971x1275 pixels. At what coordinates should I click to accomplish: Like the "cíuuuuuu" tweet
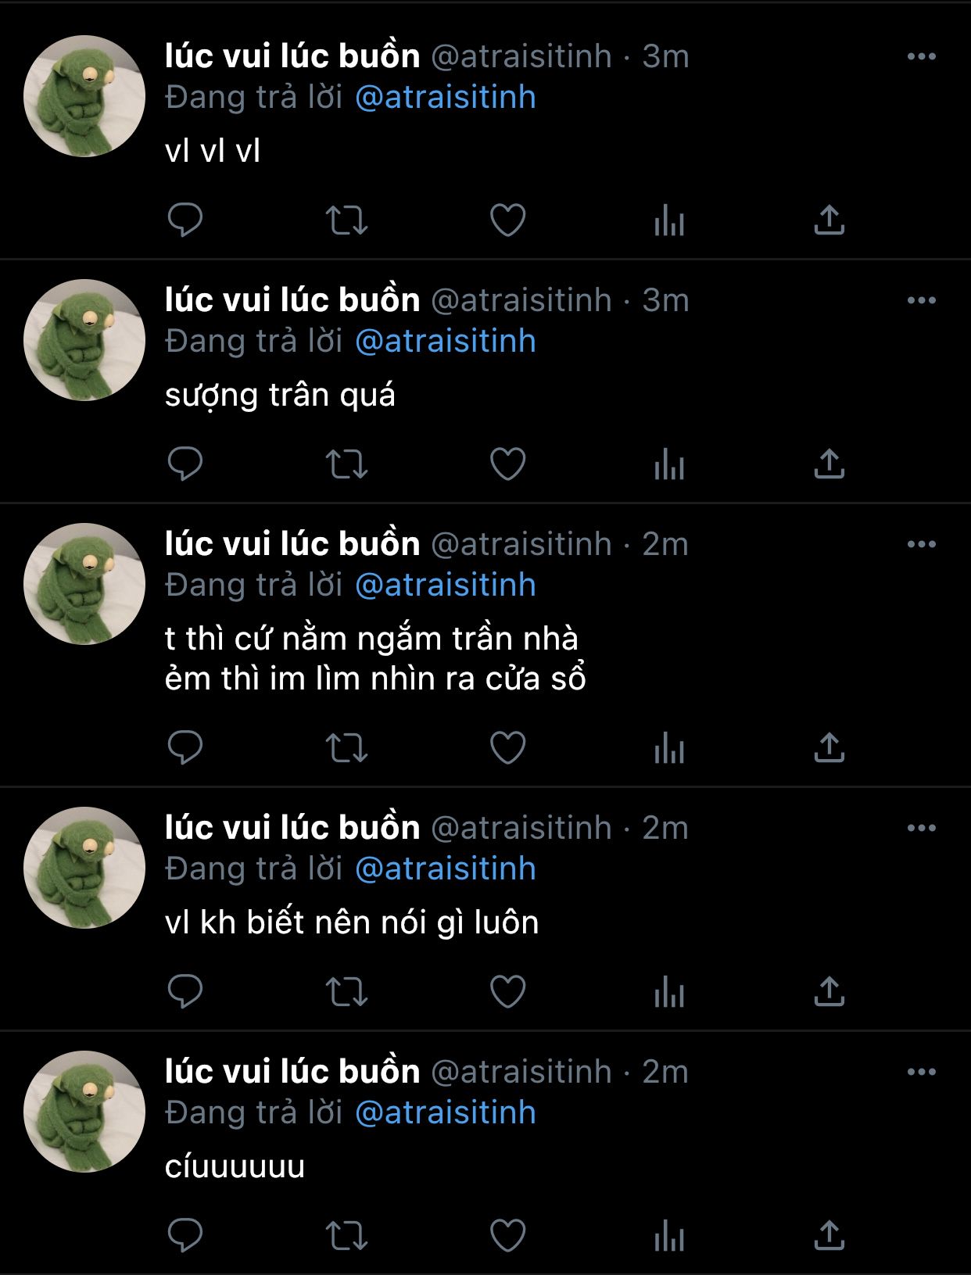click(x=507, y=1235)
